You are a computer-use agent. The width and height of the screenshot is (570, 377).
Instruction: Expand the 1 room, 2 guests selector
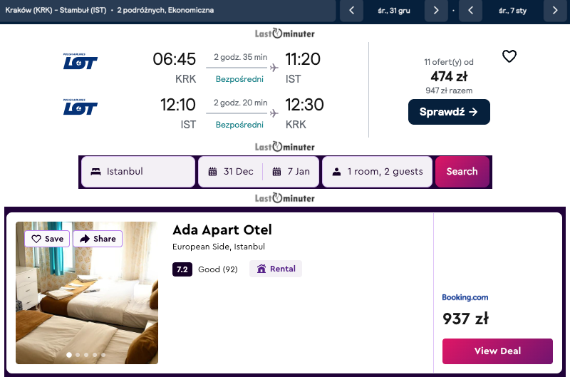coord(377,172)
